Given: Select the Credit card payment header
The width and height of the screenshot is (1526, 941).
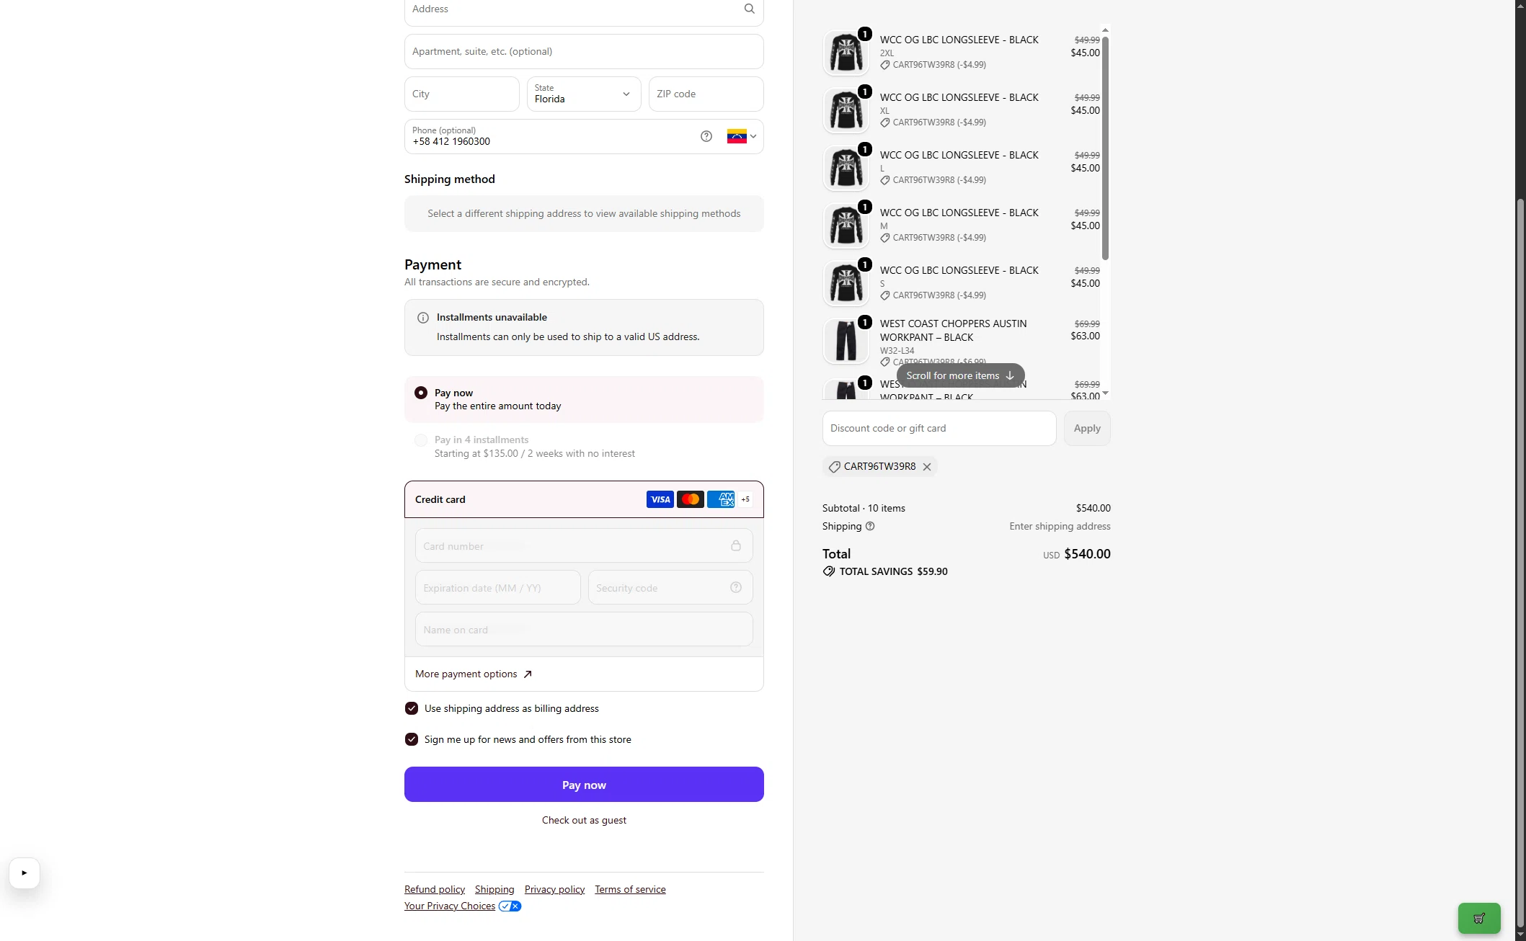Looking at the screenshot, I should (584, 499).
